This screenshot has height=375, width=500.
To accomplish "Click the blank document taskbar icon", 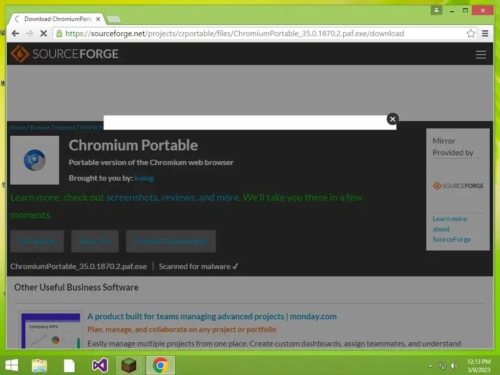I will pos(69,366).
